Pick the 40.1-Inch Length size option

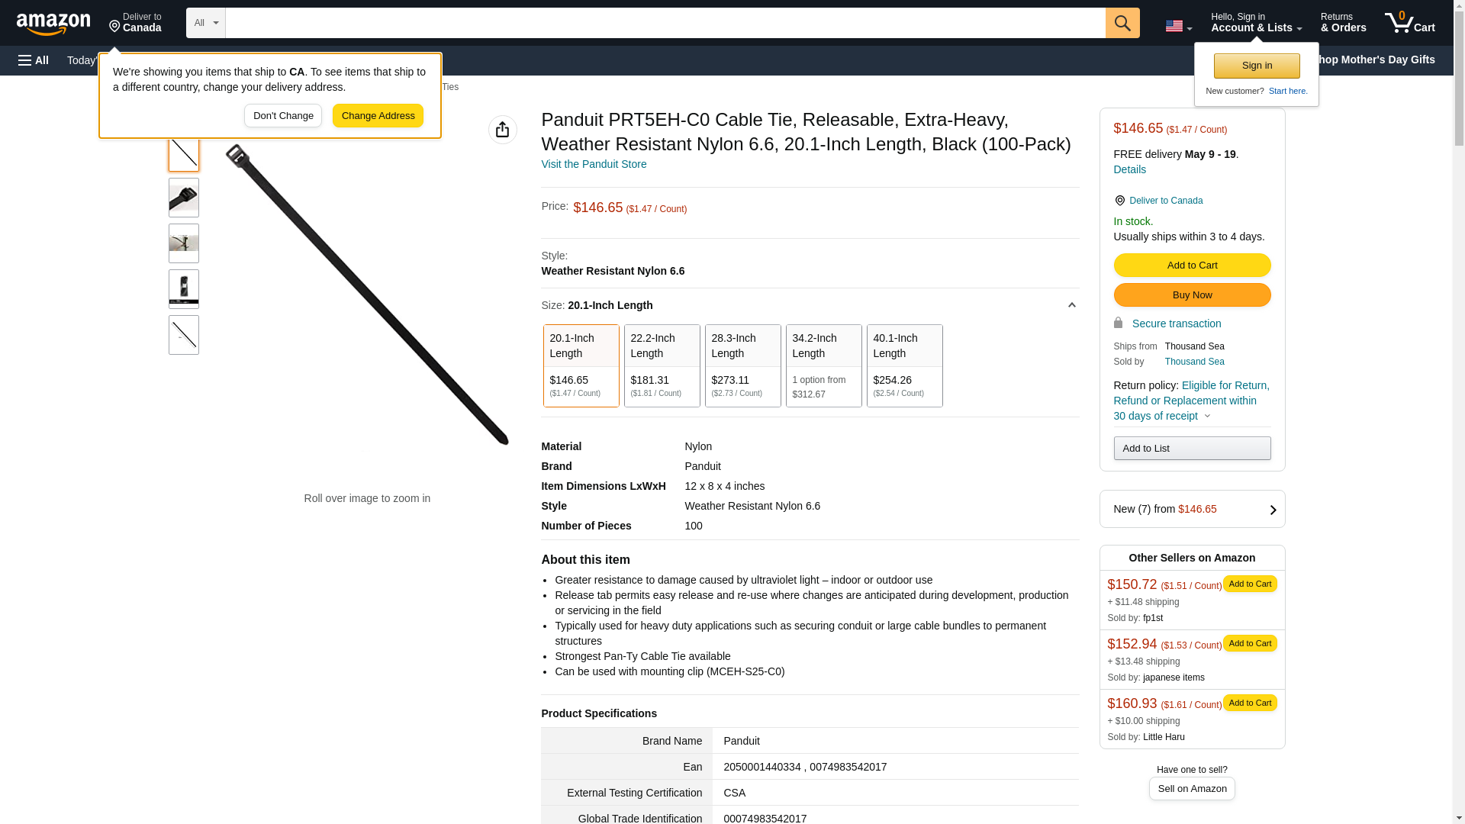tap(904, 365)
